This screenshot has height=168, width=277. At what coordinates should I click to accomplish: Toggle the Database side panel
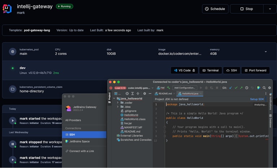[270, 121]
